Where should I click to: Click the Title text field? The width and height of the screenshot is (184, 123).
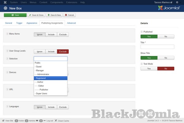pos(157,47)
